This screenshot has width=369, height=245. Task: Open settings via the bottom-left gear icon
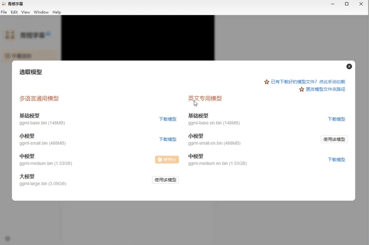click(7, 238)
